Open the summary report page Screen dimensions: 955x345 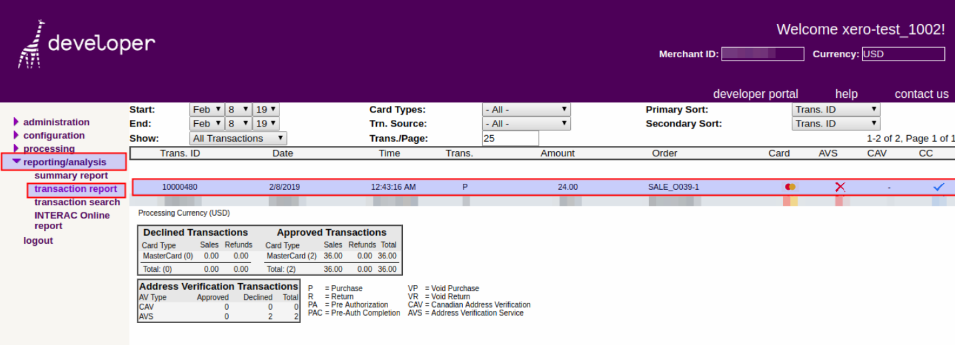[x=71, y=176]
